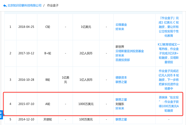Open 联想之星 link in 天使轮 row
Screen dimensions: 186x125
[x=121, y=119]
